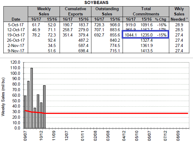Click the -15% change value in blue box
The image size is (193, 144).
pyautogui.click(x=162, y=35)
